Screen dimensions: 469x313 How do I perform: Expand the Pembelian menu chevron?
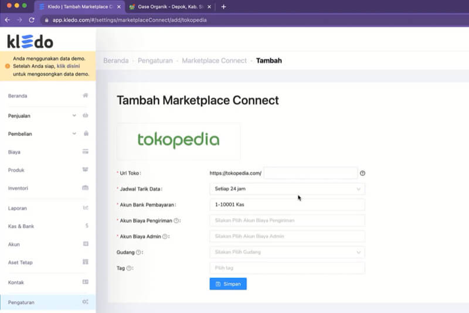(x=74, y=133)
